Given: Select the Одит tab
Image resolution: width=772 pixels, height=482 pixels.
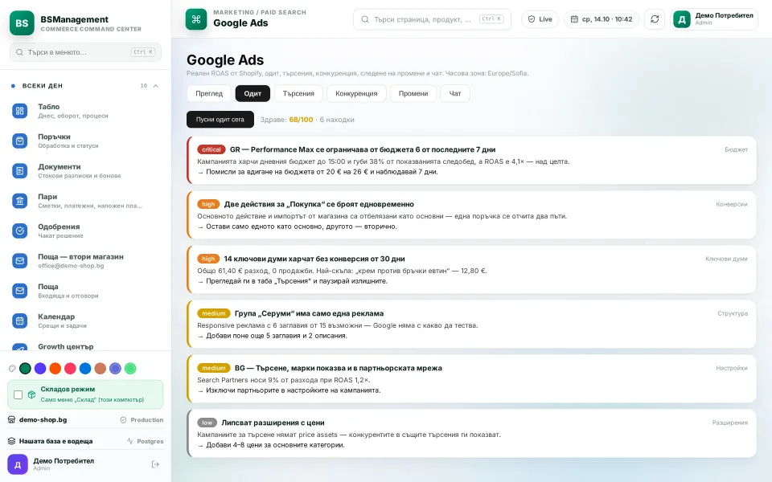Looking at the screenshot, I should click(253, 93).
